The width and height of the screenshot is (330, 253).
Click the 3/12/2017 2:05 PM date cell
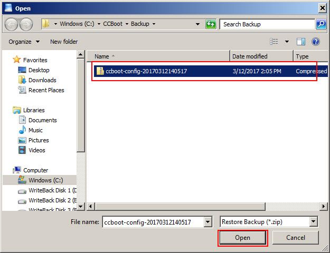(x=257, y=71)
